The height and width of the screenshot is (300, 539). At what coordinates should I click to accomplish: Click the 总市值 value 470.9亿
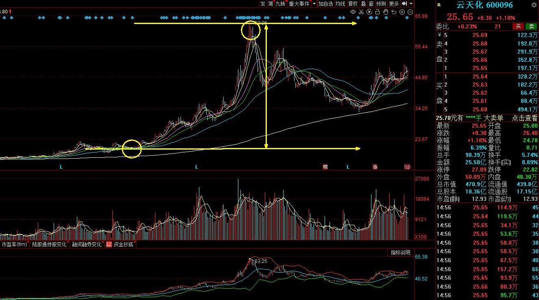pyautogui.click(x=476, y=185)
